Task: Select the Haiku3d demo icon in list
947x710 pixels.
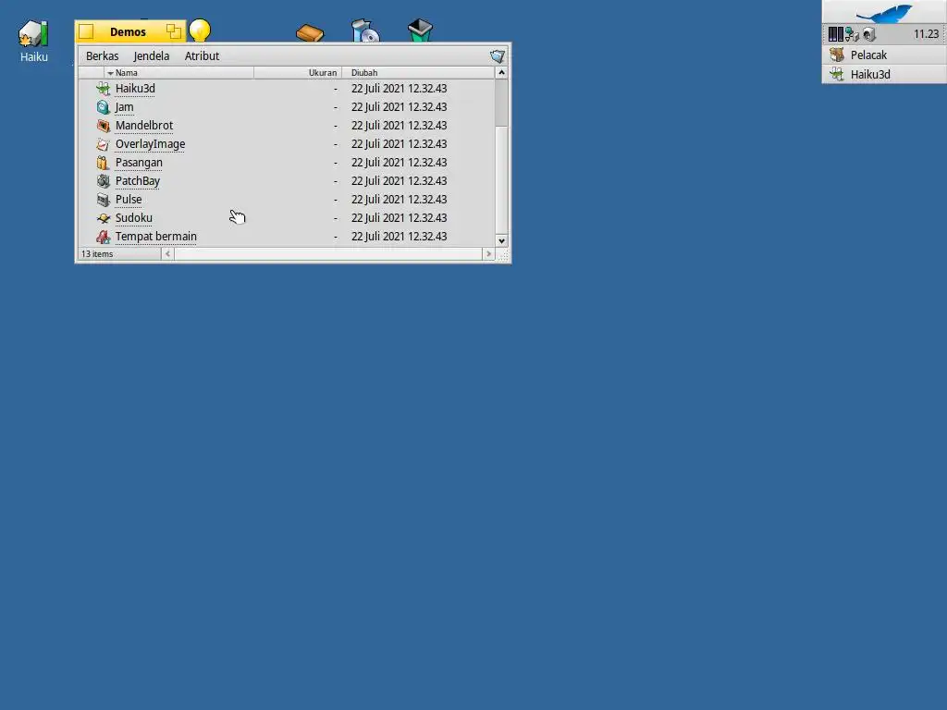Action: coord(104,89)
